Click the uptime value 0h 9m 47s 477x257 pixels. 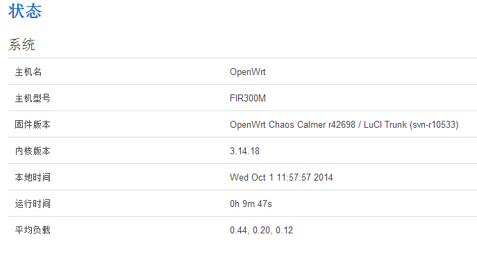pyautogui.click(x=251, y=204)
